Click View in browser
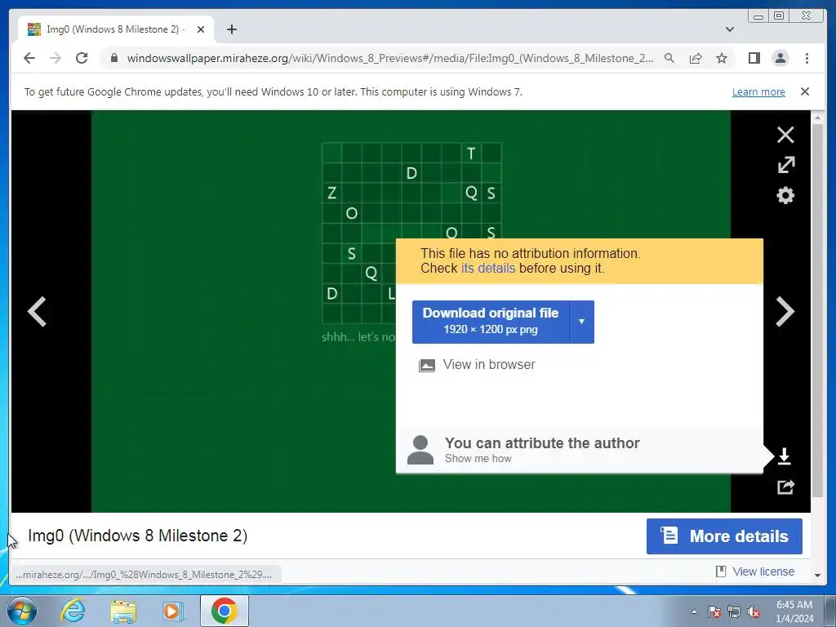Viewport: 836px width, 627px height. (x=489, y=365)
